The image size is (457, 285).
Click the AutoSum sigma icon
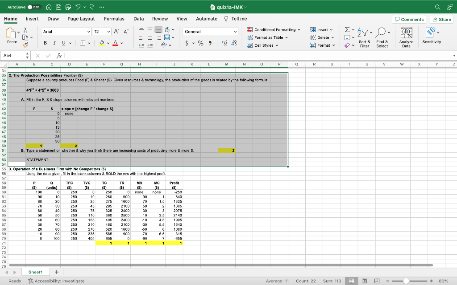pos(348,30)
